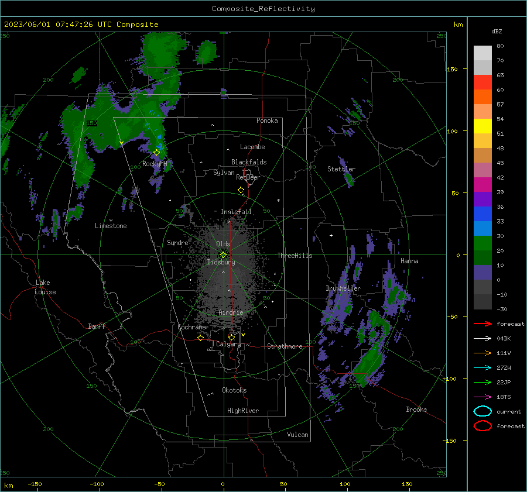Click the white asterisk above Limestone
The width and height of the screenshot is (527, 492).
click(x=111, y=221)
